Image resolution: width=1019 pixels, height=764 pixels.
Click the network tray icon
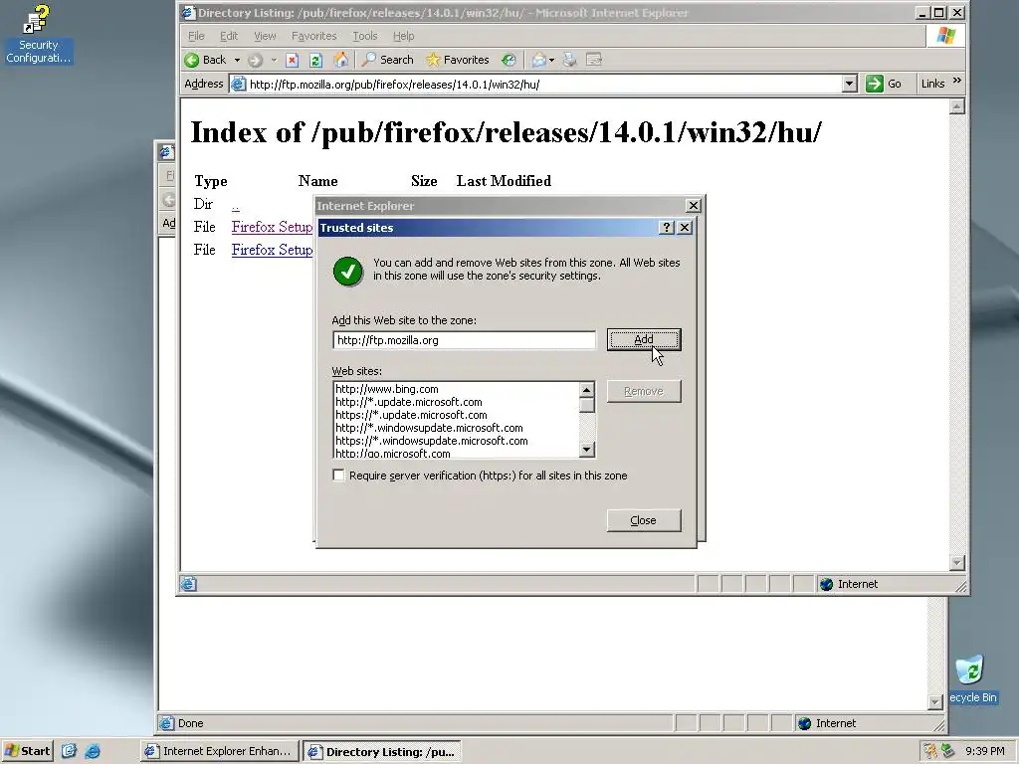948,751
